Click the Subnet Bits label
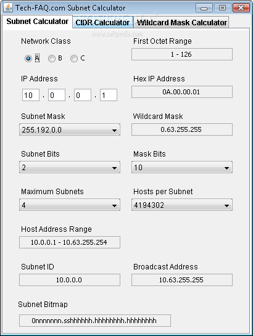 [40, 154]
